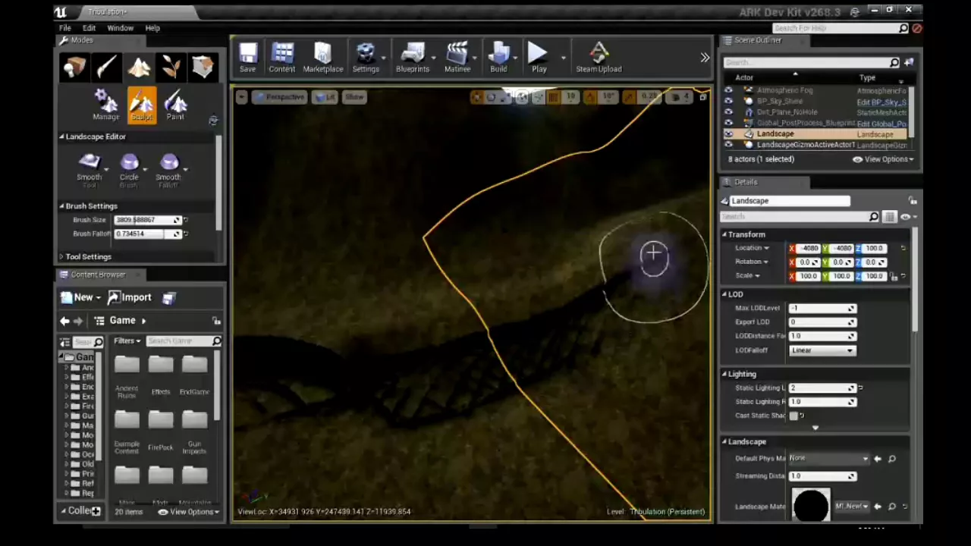
Task: Select the Landscape mode mountain icon
Action: point(139,67)
